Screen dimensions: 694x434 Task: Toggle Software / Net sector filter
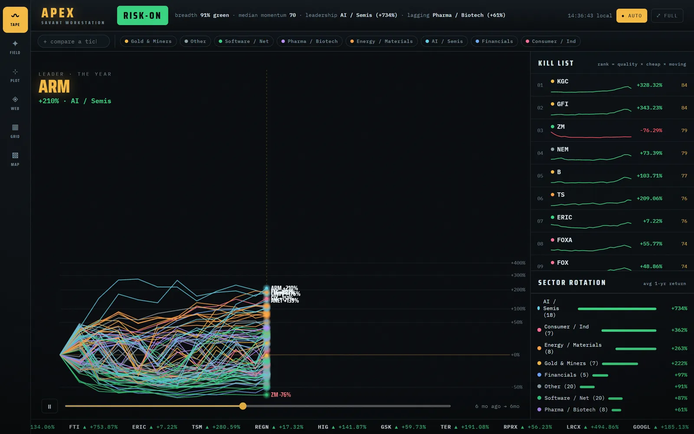click(243, 41)
